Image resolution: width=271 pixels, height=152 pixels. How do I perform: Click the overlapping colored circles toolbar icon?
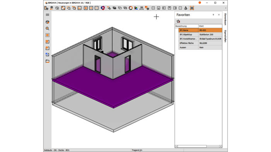pos(103,8)
